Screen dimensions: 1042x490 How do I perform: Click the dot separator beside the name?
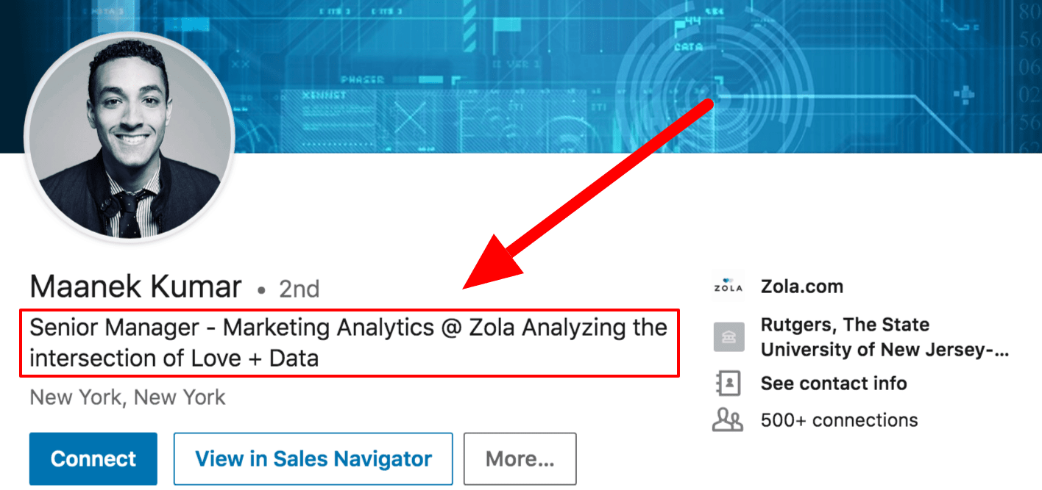(260, 291)
